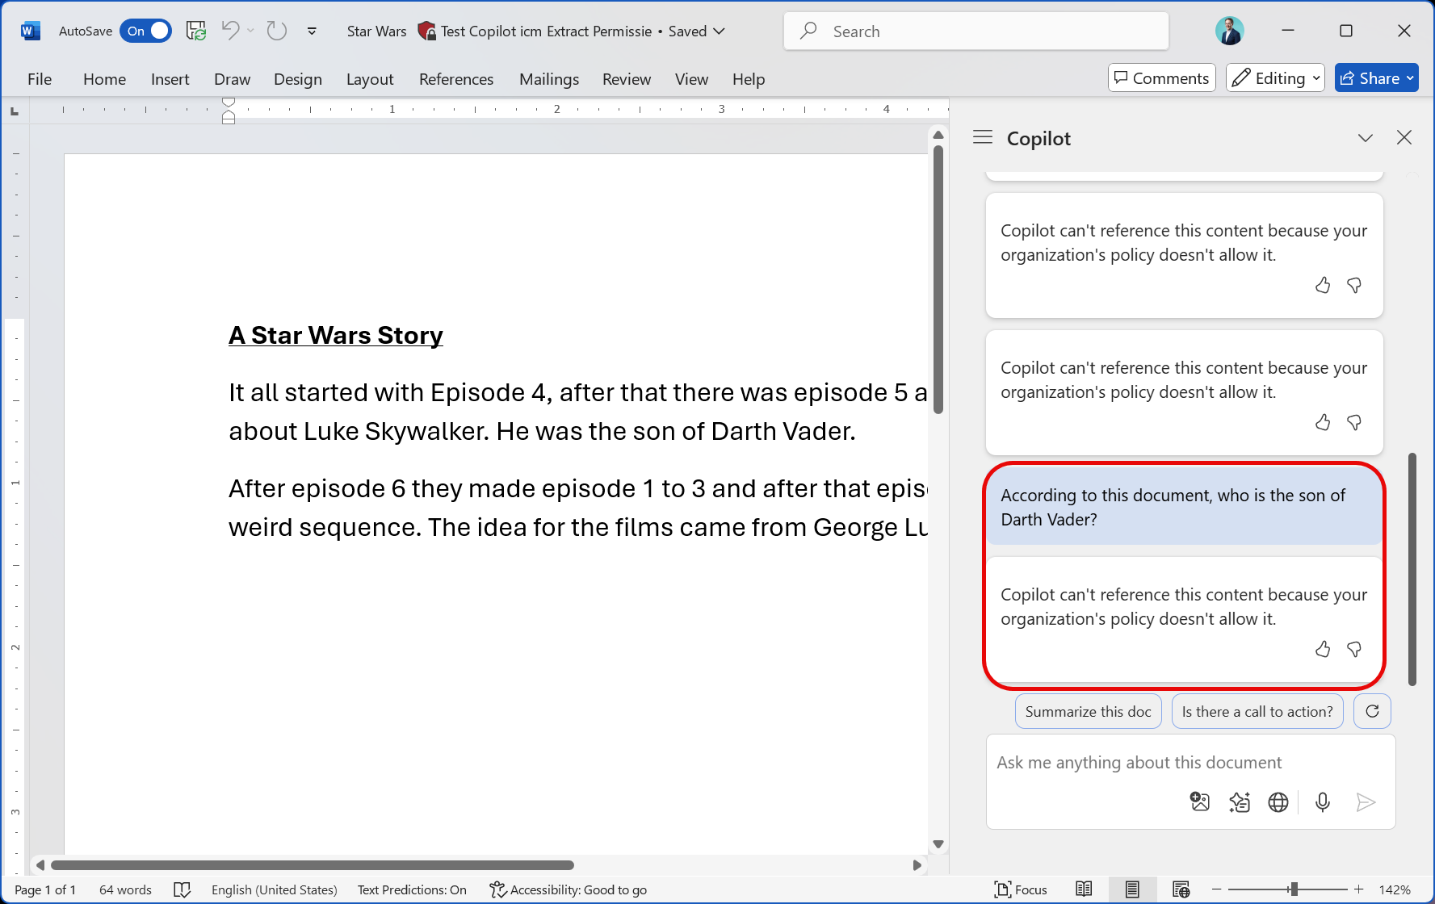The width and height of the screenshot is (1435, 904).
Task: Switch to Web Layout view
Action: pyautogui.click(x=1181, y=889)
